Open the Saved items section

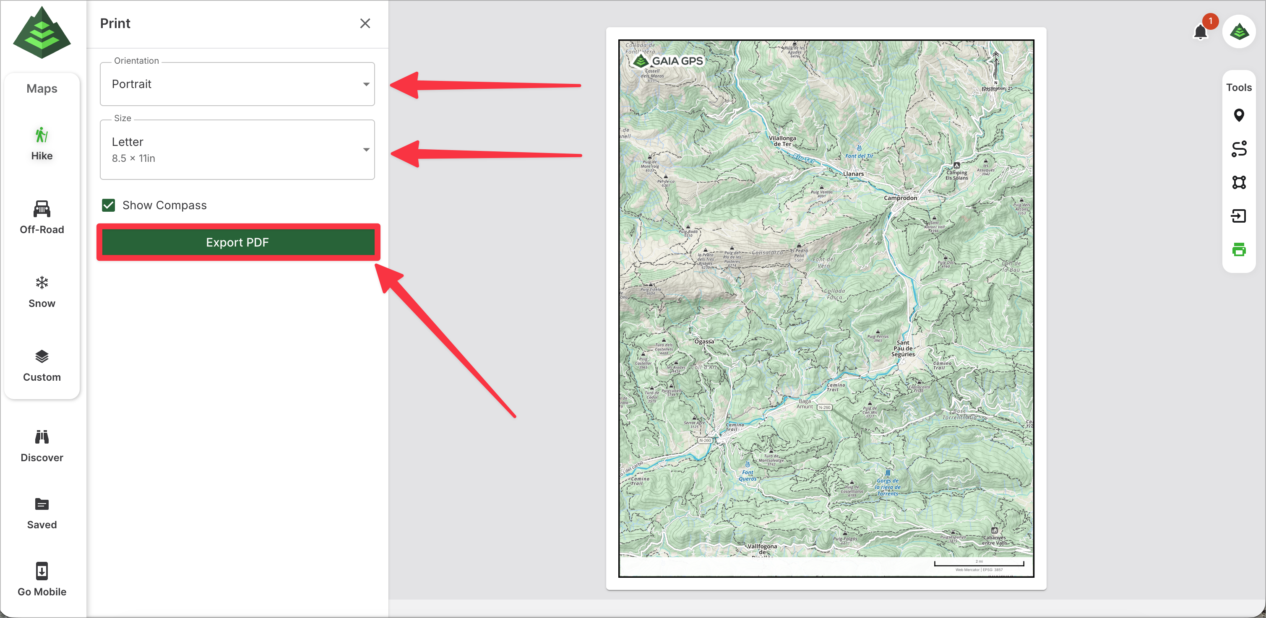[x=42, y=513]
